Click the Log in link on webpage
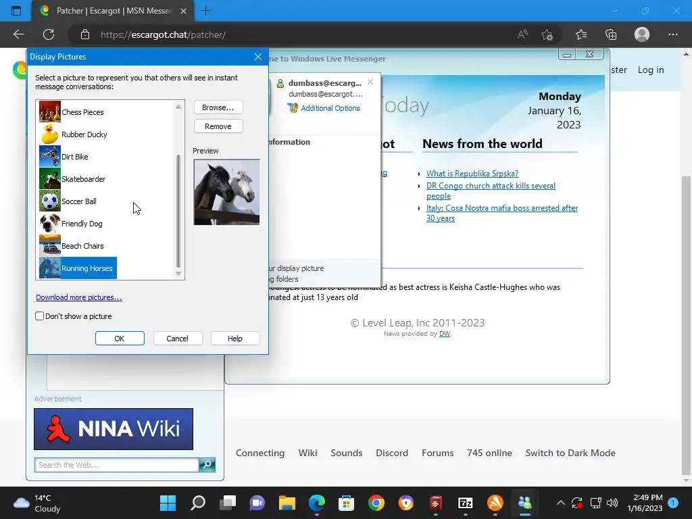Image resolution: width=692 pixels, height=519 pixels. coord(651,70)
